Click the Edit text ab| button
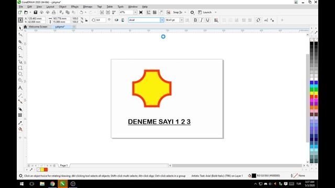The height and width of the screenshot is (188, 335). 266,20
